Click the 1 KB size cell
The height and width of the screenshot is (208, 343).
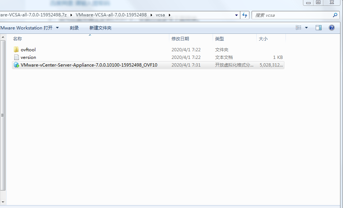coord(278,57)
